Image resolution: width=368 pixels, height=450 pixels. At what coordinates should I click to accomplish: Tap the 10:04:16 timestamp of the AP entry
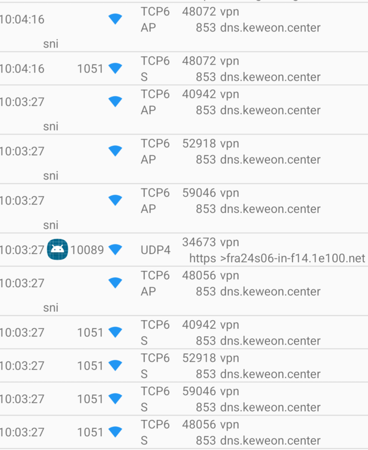point(22,20)
